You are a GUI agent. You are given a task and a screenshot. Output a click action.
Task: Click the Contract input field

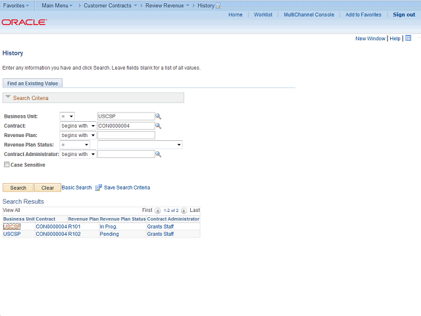126,126
